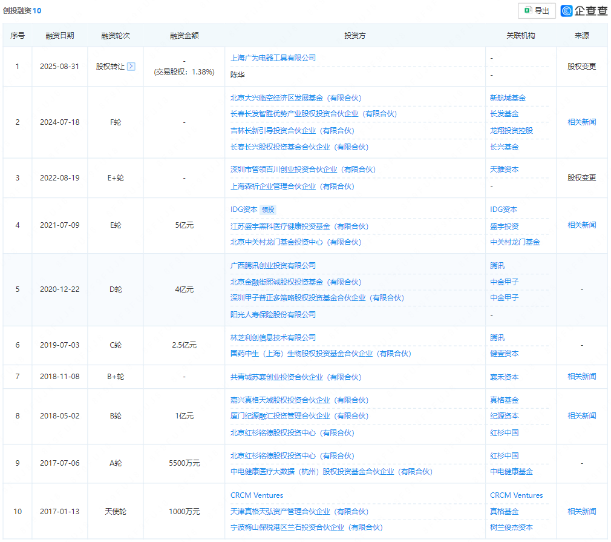Viewport: 611px width, 542px height.
Task: Open 新航城基金 affiliated institution
Action: click(508, 97)
